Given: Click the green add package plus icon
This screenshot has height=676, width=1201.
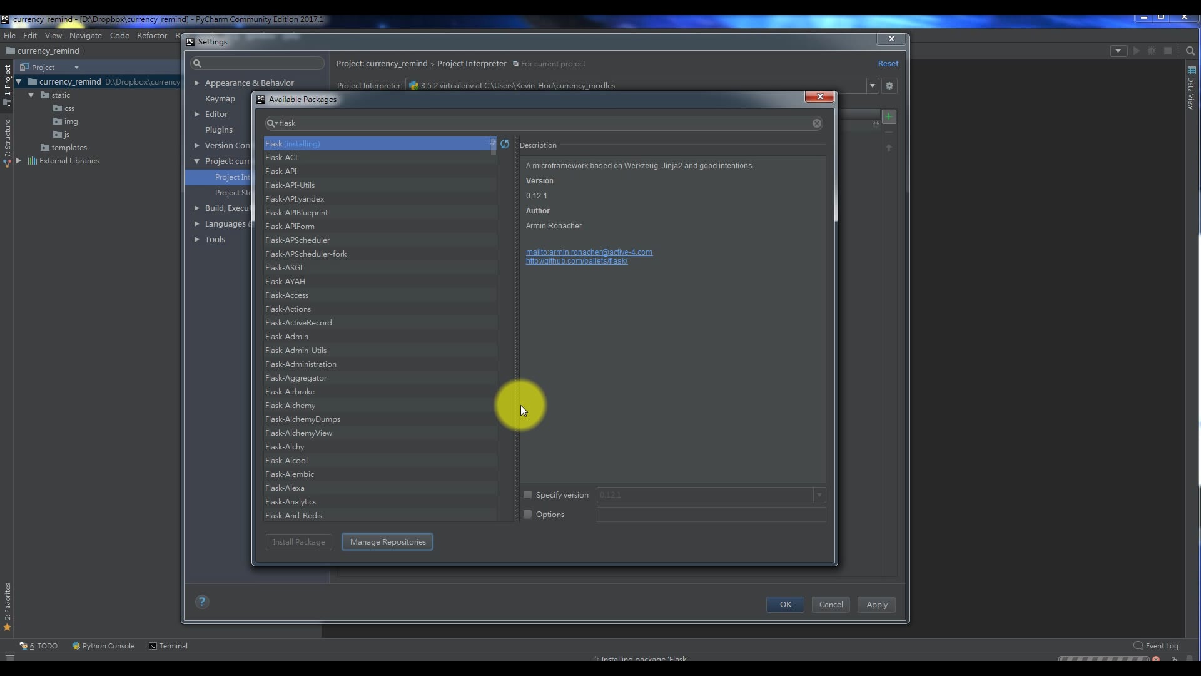Looking at the screenshot, I should coord(888,117).
